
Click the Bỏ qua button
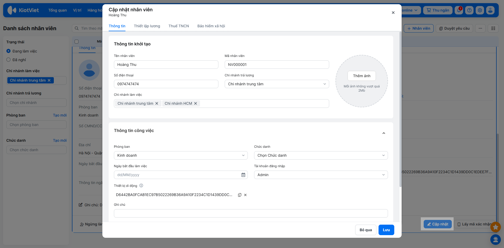366,230
